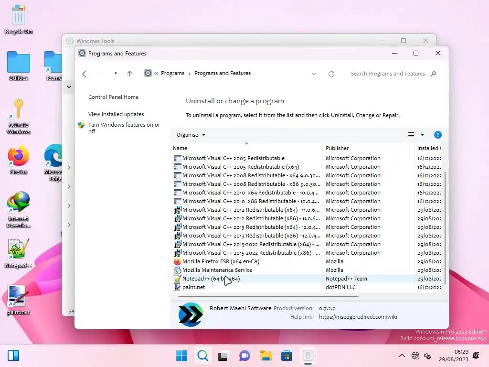Sort by the Publisher column header
Image resolution: width=489 pixels, height=367 pixels.
(x=368, y=148)
